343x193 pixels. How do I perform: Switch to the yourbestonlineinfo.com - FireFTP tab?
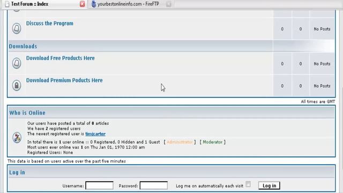coord(131,4)
